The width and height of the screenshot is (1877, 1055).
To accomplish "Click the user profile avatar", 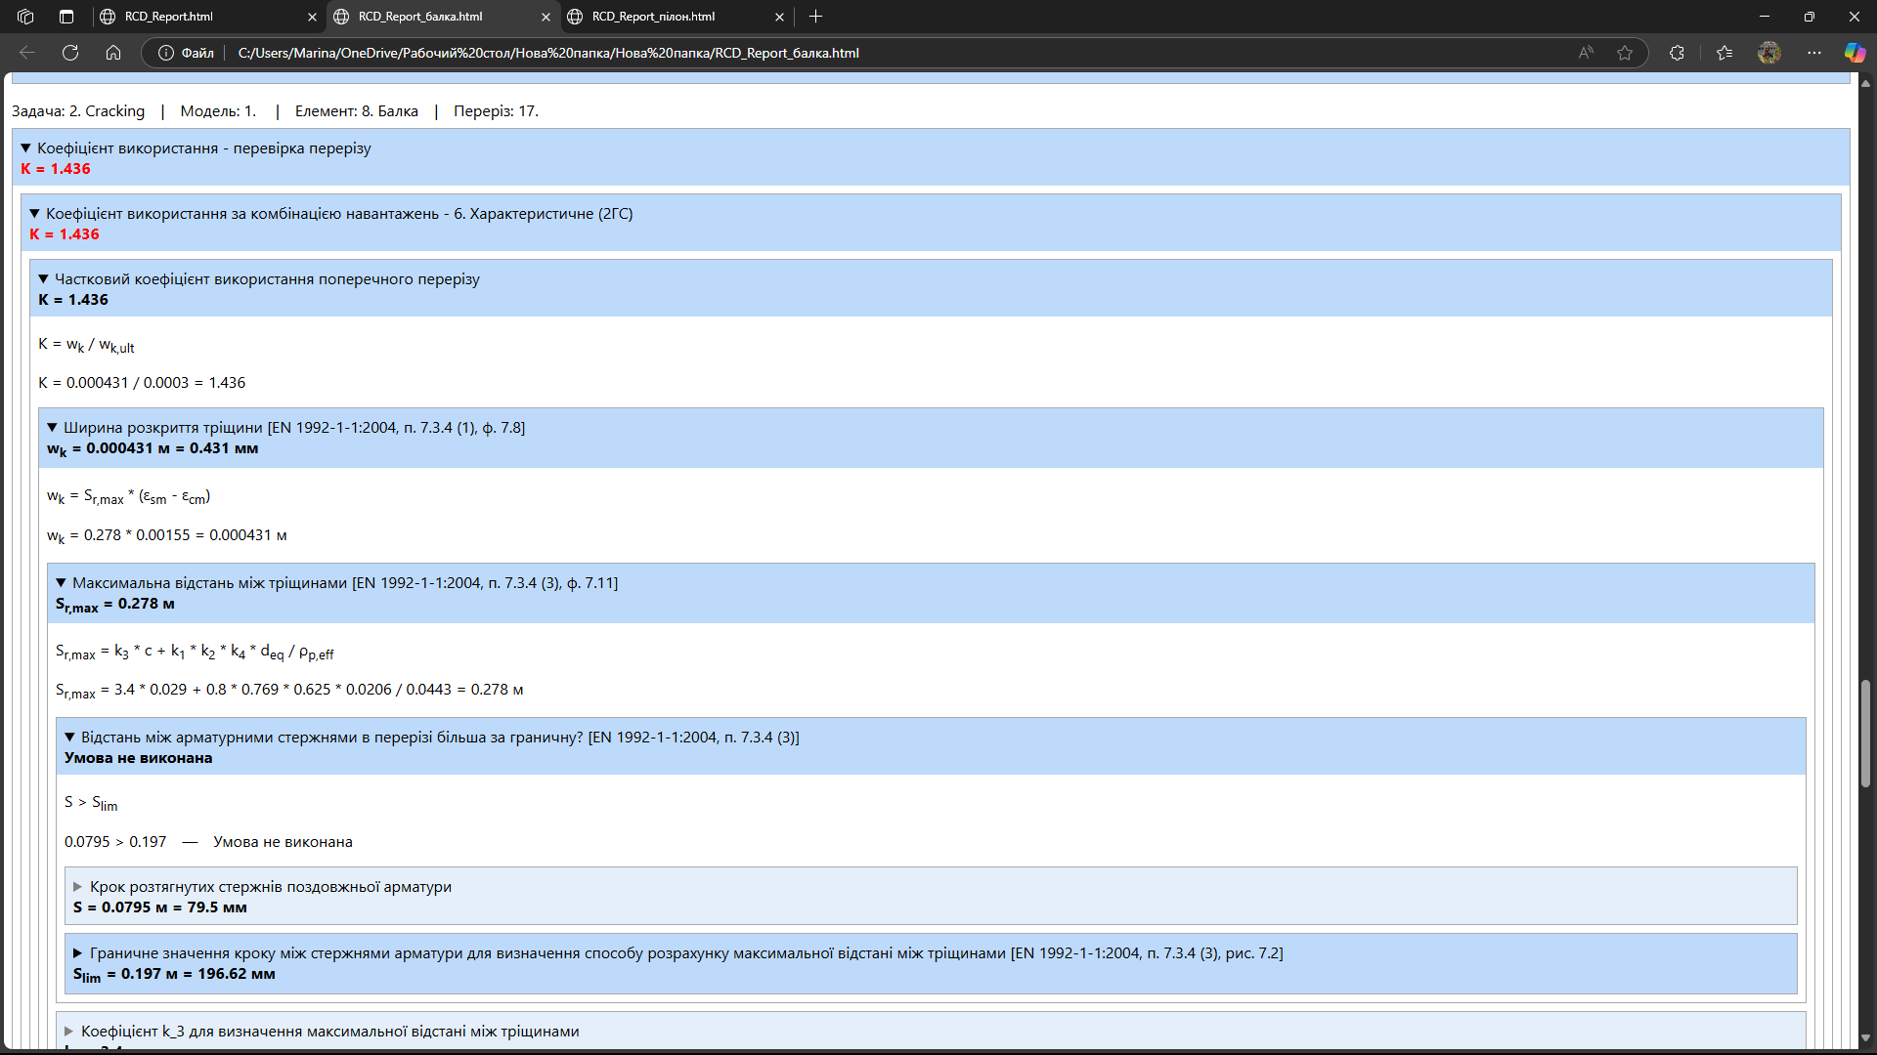I will 1769,53.
